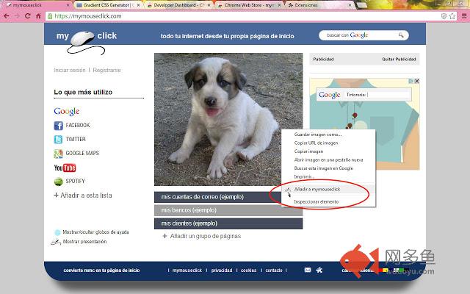470x294 pixels.
Task: Toggle help balloons with the blue circle icon
Action: (57, 232)
